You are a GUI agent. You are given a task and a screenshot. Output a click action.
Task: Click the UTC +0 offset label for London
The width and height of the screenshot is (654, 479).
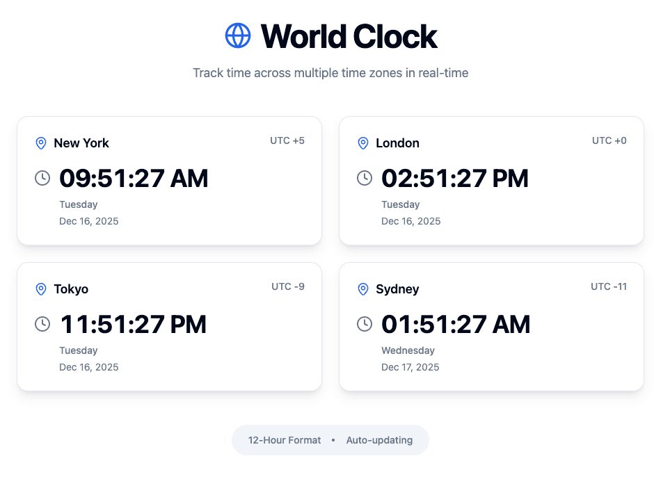coord(609,140)
